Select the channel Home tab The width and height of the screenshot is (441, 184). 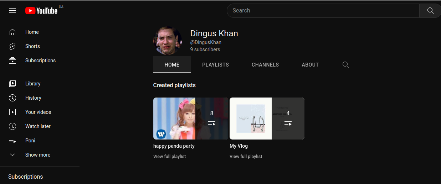tap(172, 65)
